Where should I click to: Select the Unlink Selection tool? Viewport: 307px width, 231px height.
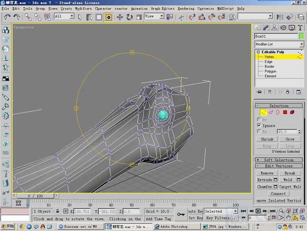pyautogui.click(x=38, y=17)
